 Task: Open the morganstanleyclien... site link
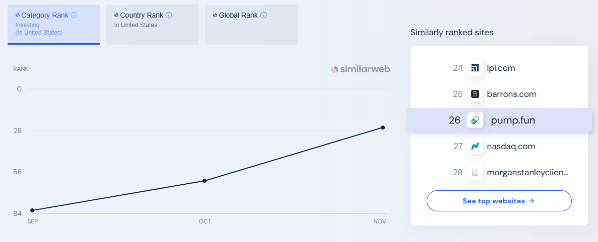pyautogui.click(x=527, y=173)
